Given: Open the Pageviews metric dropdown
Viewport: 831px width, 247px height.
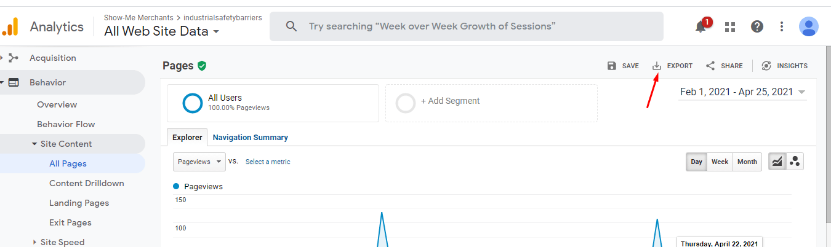Looking at the screenshot, I should click(199, 162).
